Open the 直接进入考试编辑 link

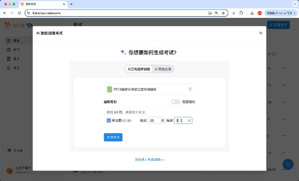point(149,160)
